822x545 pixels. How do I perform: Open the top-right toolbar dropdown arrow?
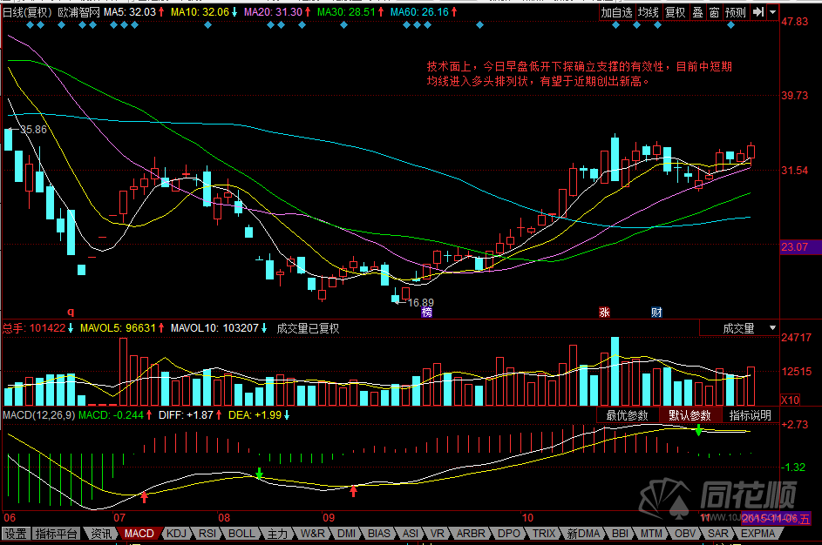[x=772, y=12]
